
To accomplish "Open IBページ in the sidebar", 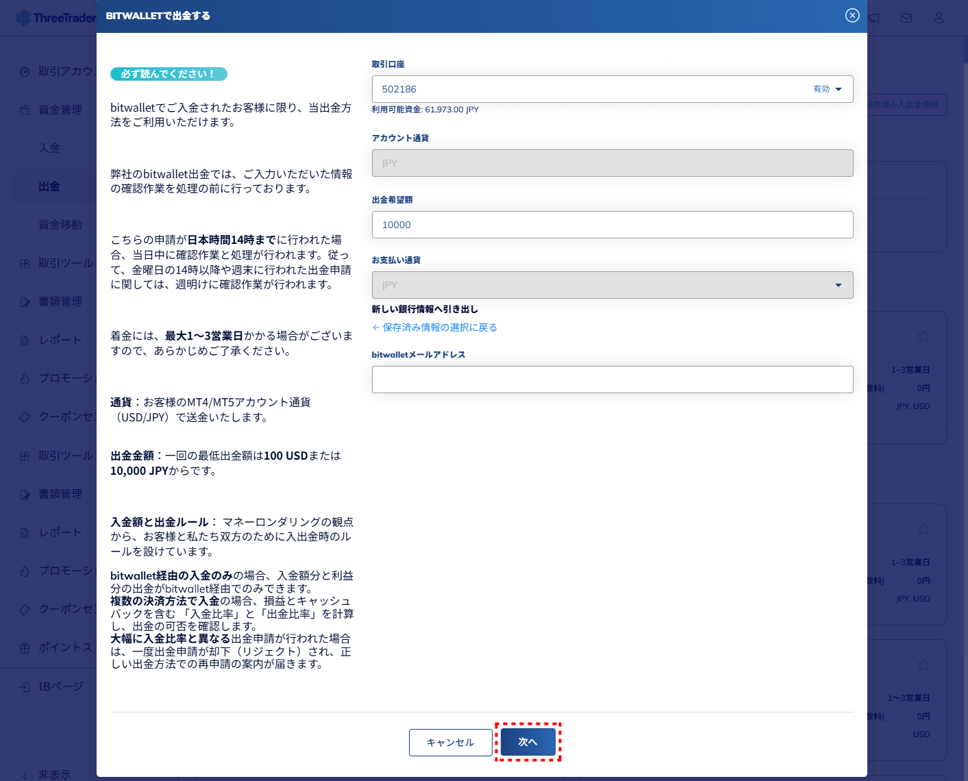I will [x=61, y=686].
